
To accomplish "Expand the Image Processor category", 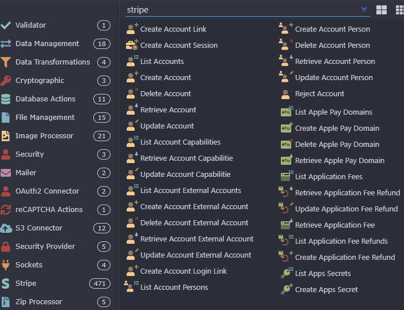I will coord(44,136).
